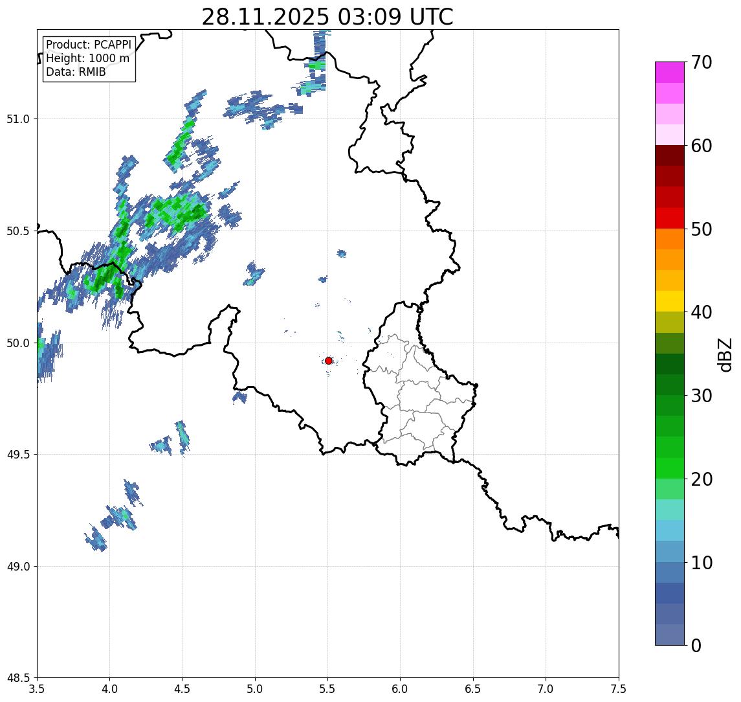Screen dimensions: 741x702
Task: Click the colorbar tick label 40
Action: (701, 312)
